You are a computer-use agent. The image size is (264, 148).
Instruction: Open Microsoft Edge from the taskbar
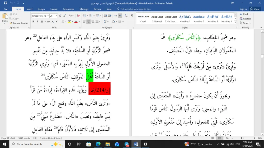98,144
